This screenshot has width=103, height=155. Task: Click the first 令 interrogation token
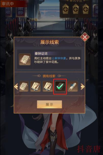pos(66,9)
